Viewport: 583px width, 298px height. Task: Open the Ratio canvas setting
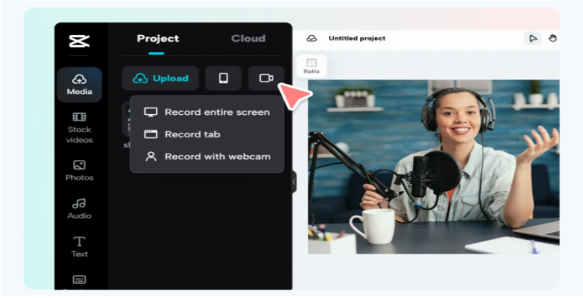311,66
